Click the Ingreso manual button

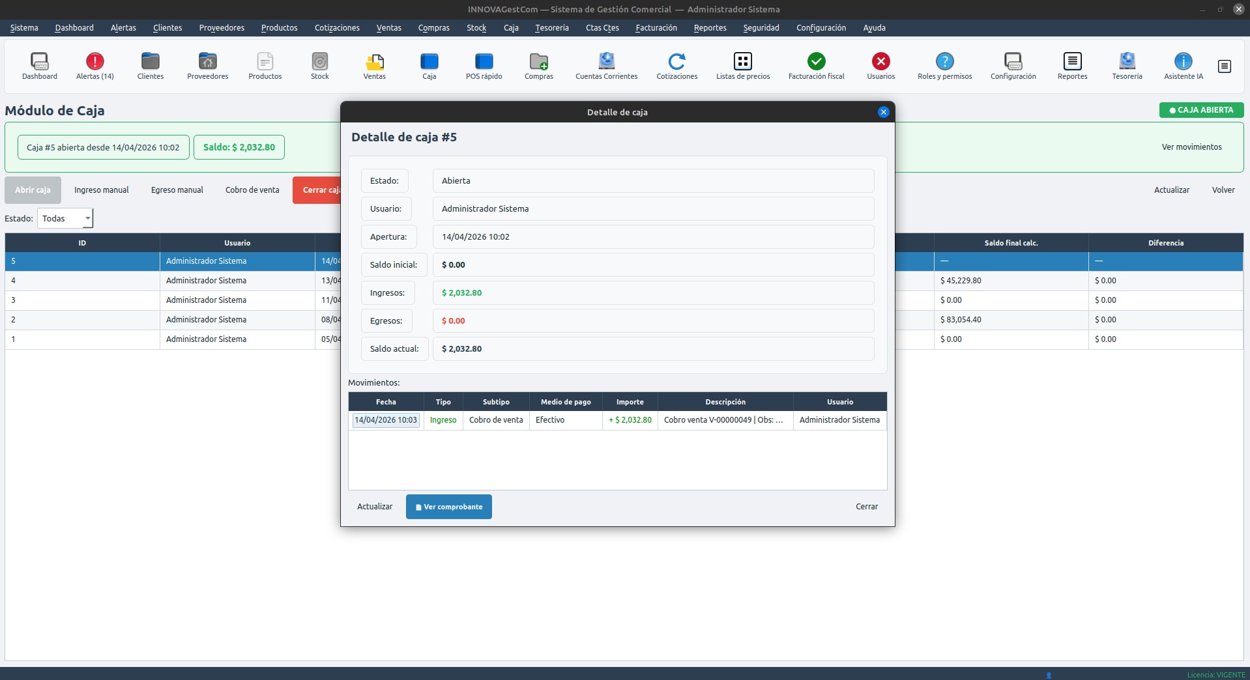(x=101, y=190)
